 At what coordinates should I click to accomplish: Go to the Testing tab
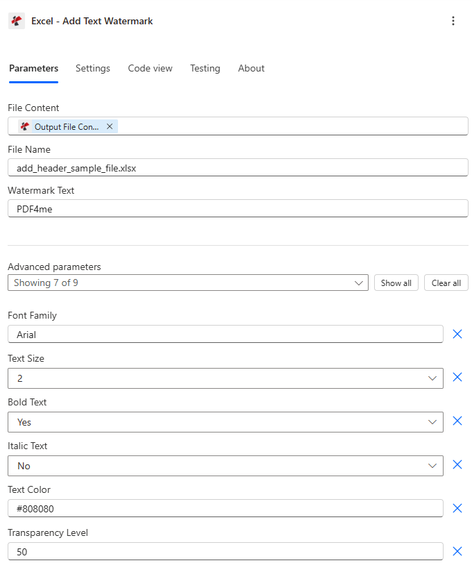205,68
